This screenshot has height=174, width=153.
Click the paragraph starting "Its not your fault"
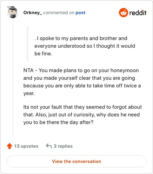point(83,114)
